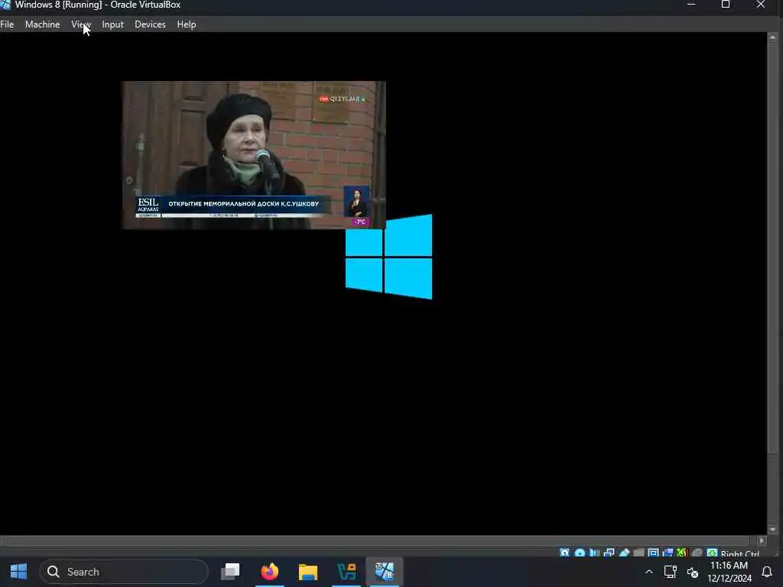
Task: Click the horizontal scrollbar track
Action: (x=375, y=540)
